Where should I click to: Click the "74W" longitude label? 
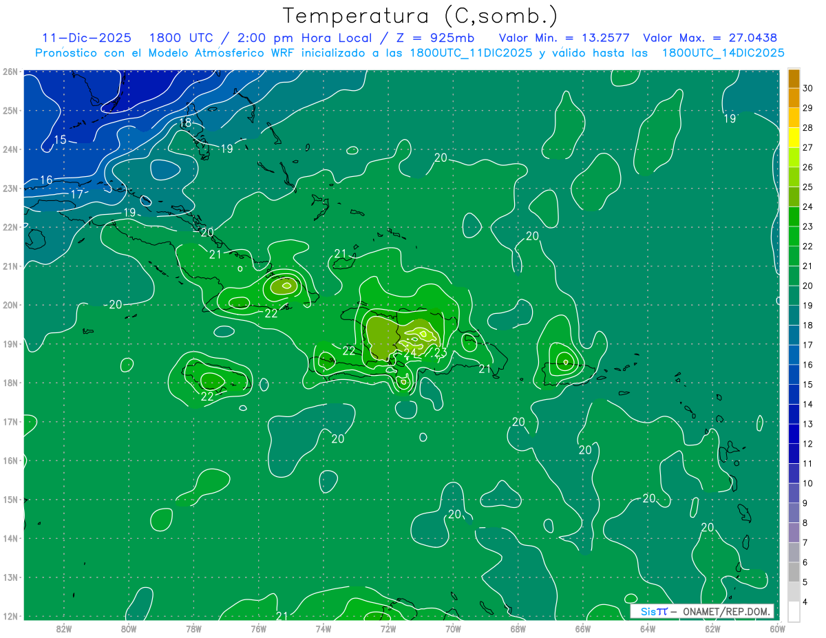pyautogui.click(x=323, y=628)
